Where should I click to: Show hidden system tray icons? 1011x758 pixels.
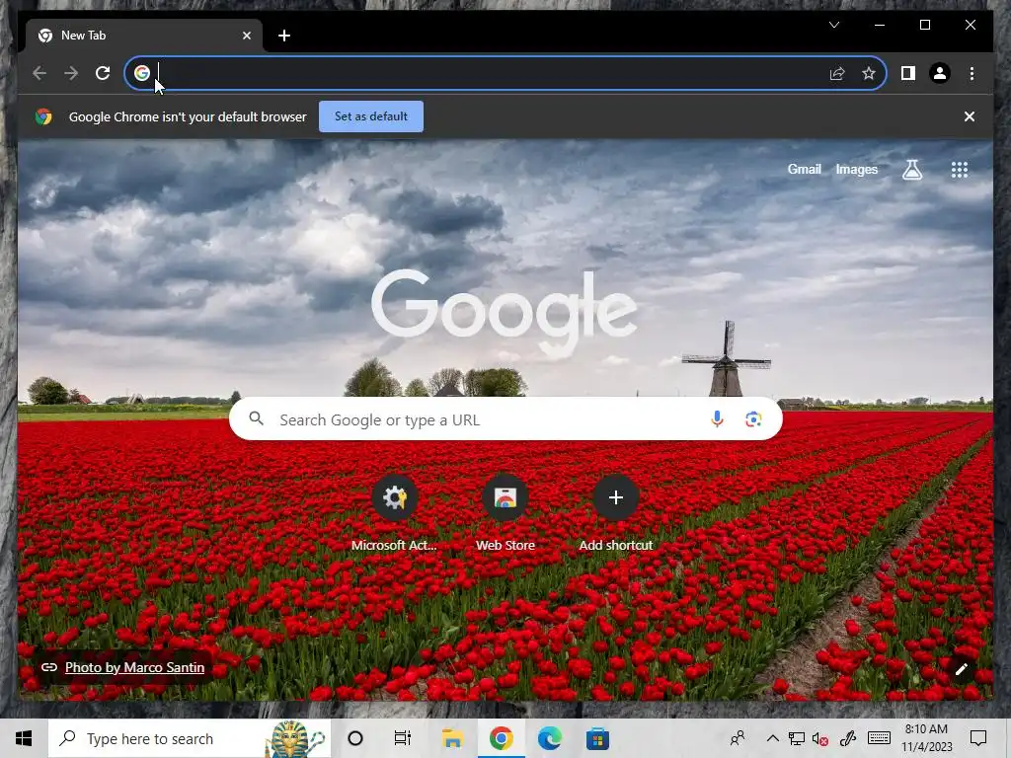click(x=772, y=738)
